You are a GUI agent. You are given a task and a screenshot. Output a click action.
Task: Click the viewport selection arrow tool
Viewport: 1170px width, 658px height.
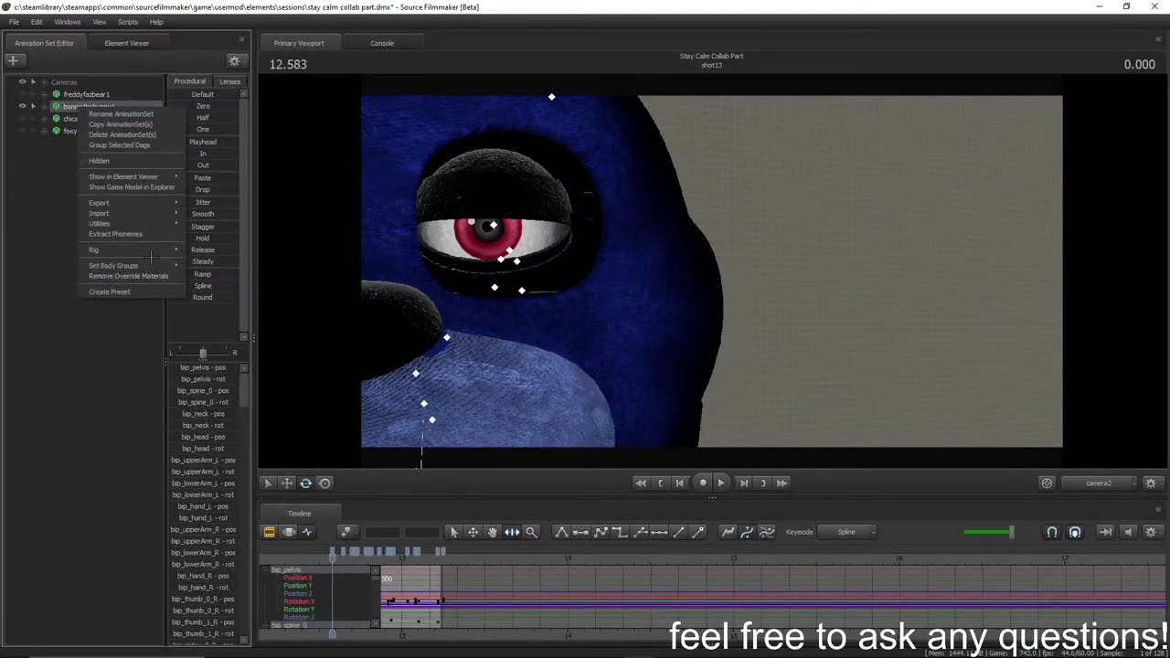click(268, 483)
